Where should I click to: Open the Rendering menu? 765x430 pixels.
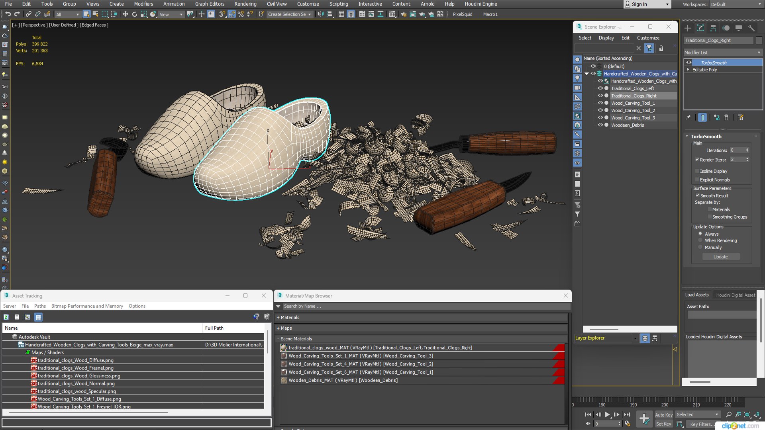(x=245, y=4)
